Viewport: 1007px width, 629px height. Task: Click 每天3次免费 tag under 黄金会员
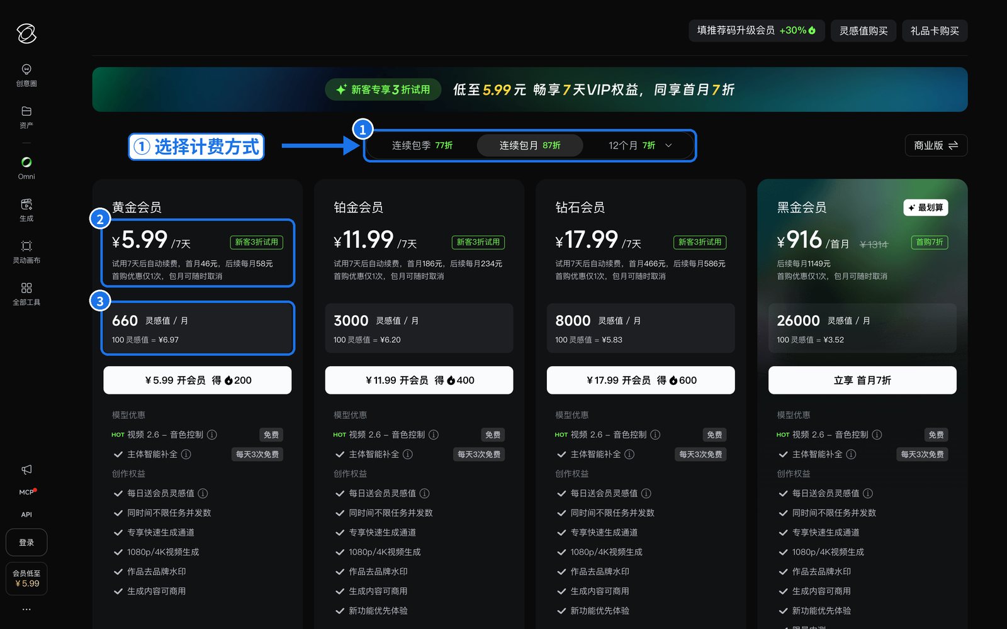(x=257, y=454)
